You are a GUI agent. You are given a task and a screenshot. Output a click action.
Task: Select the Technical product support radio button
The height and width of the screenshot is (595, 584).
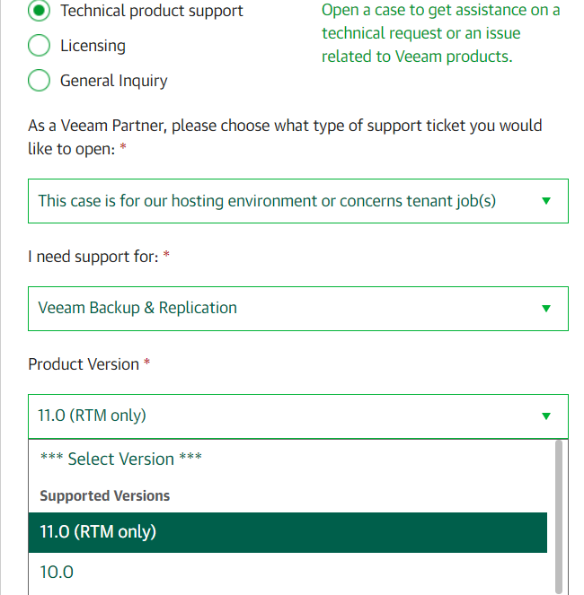[39, 11]
